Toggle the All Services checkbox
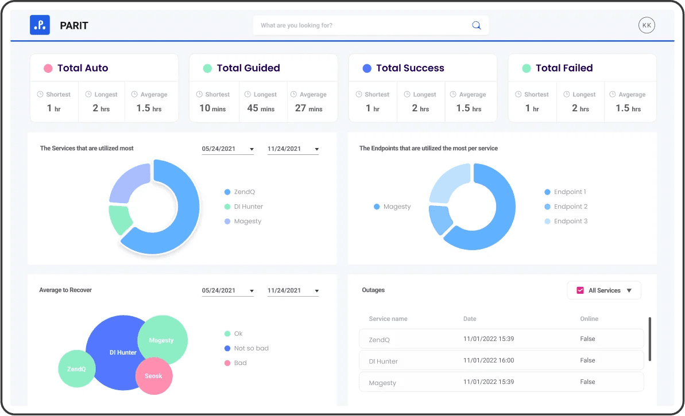 click(x=580, y=290)
